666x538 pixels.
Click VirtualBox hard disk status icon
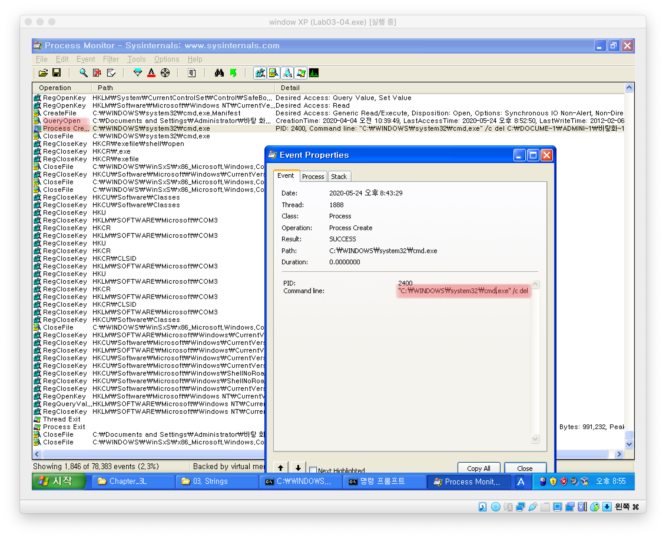[483, 507]
